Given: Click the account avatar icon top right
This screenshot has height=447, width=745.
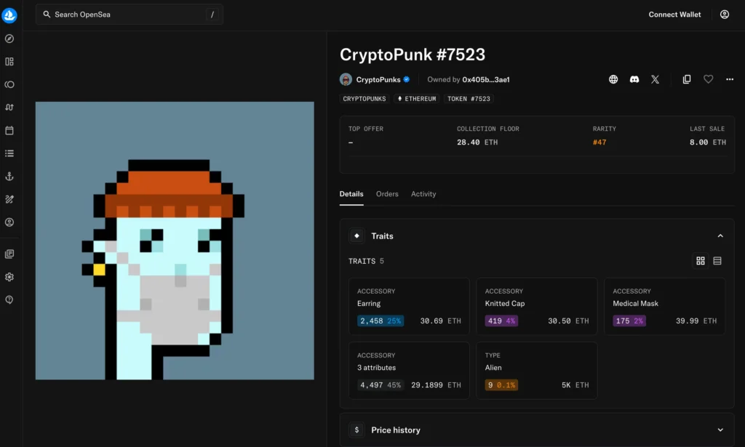Looking at the screenshot, I should coord(724,15).
